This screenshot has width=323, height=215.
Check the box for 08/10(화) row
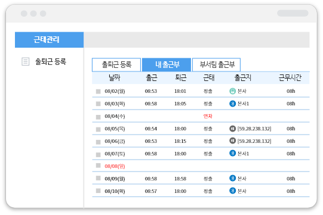(x=99, y=191)
